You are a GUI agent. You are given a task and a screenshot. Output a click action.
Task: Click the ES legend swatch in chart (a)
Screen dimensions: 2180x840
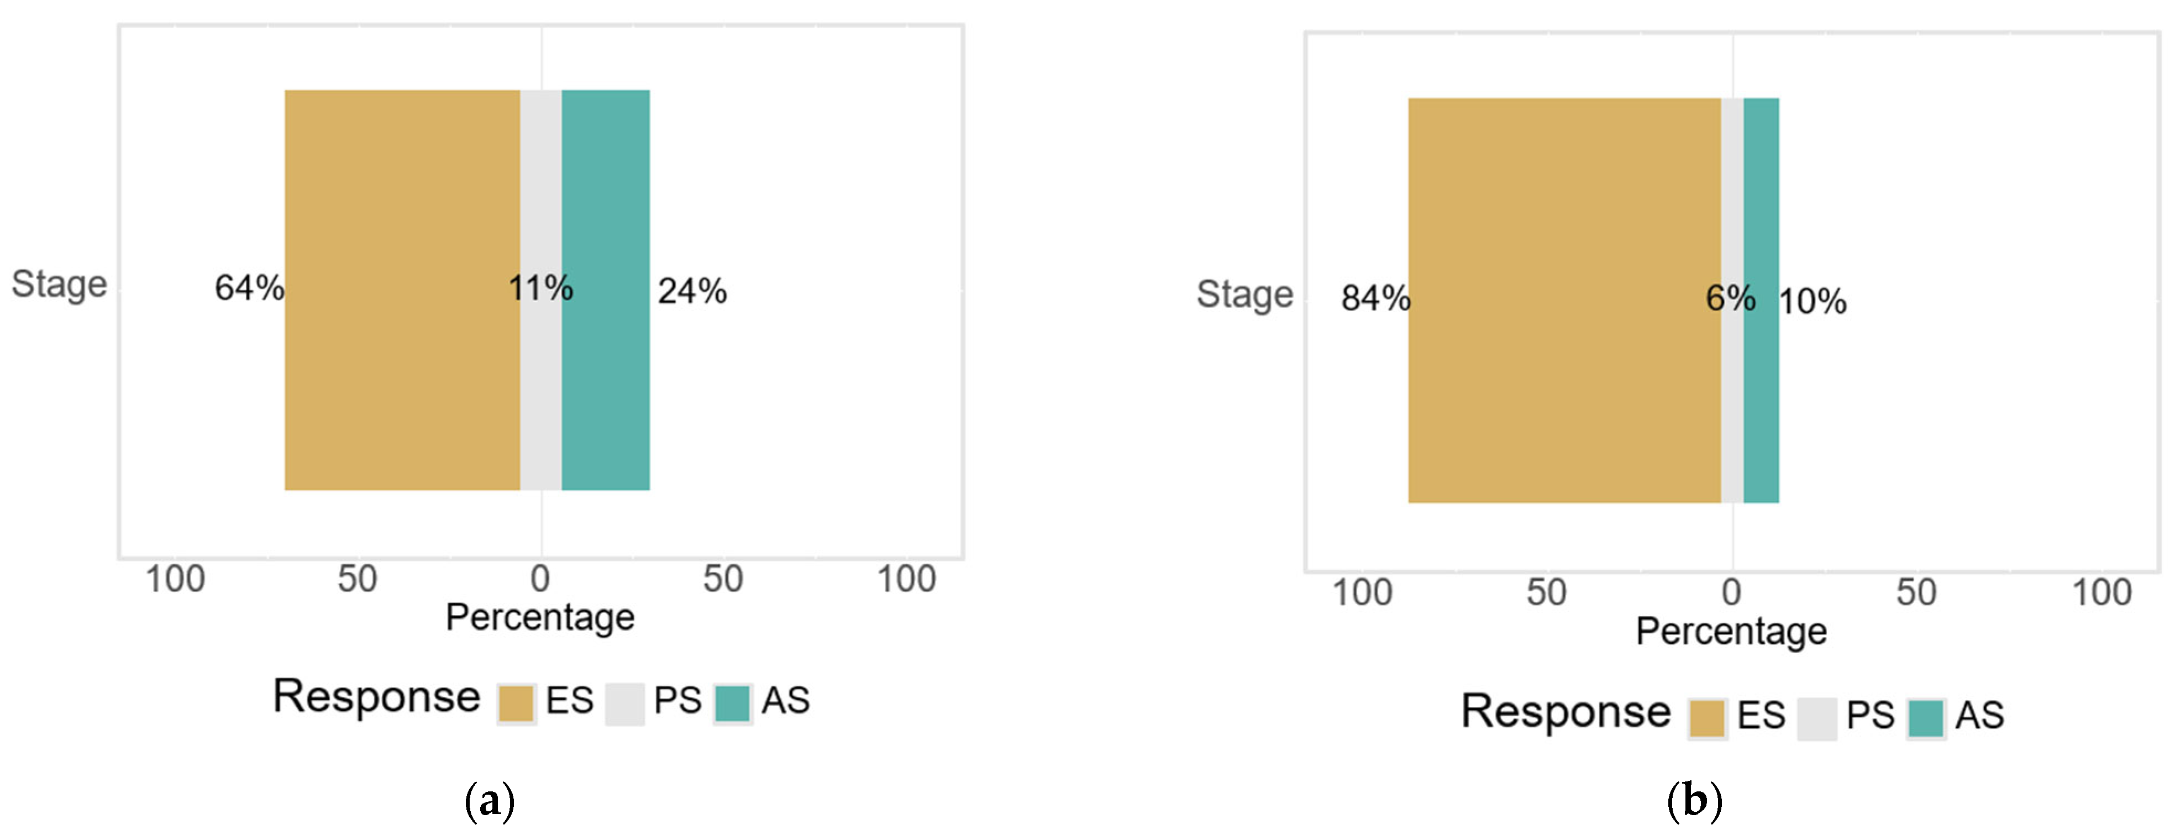516,703
